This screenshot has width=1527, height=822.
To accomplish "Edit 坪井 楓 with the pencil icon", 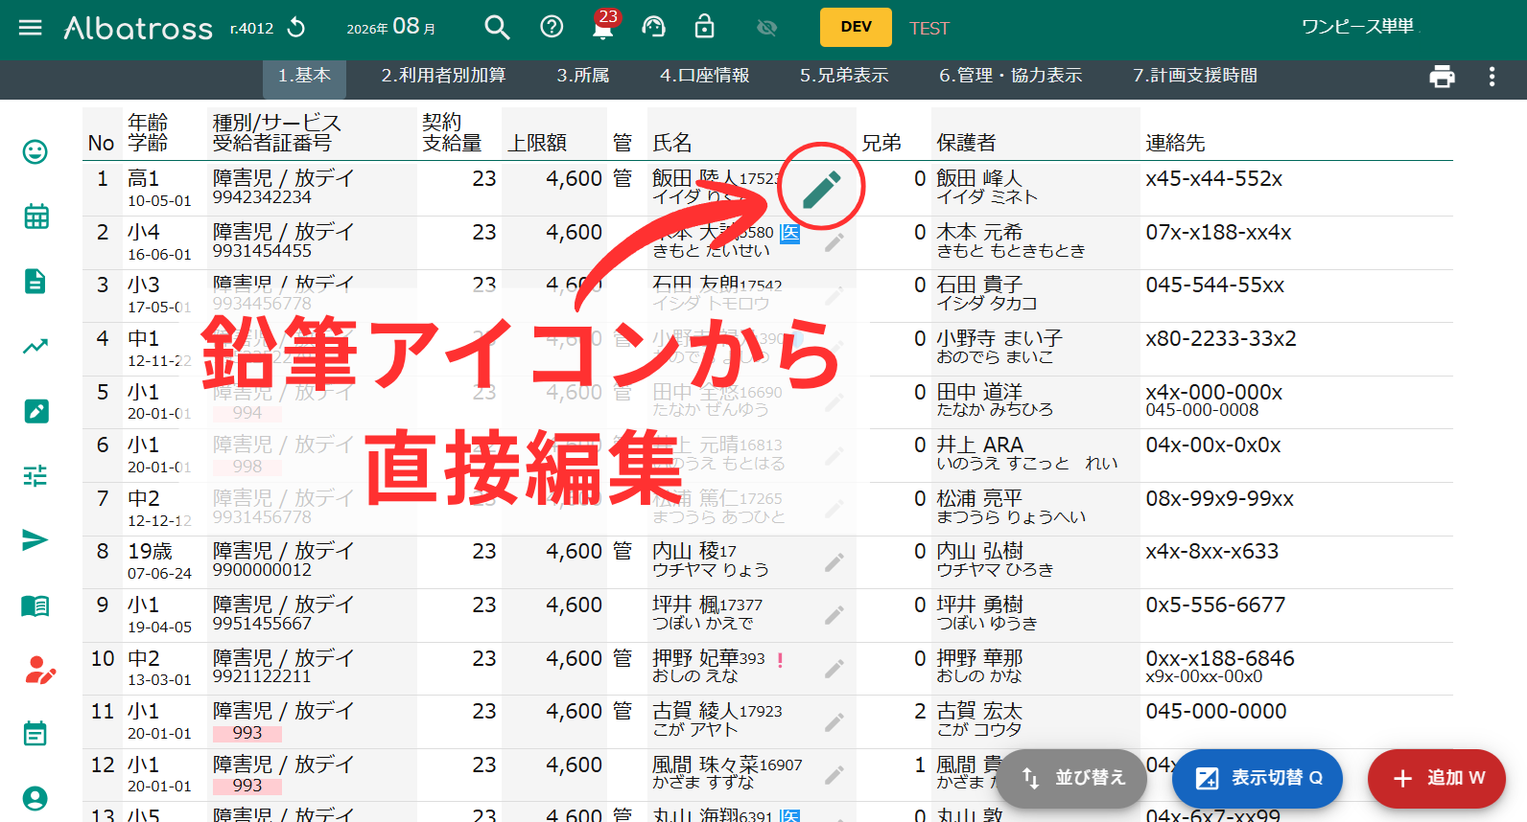I will coord(834,615).
